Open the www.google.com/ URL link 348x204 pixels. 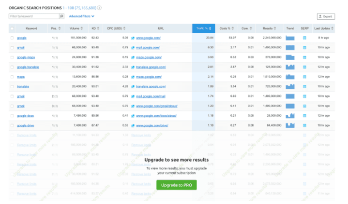click(148, 38)
